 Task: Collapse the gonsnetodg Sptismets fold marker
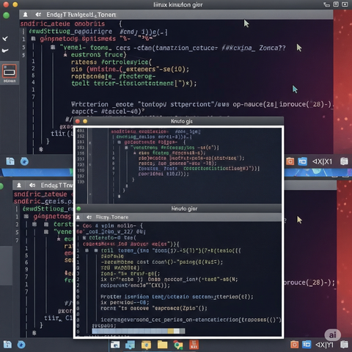(34, 39)
